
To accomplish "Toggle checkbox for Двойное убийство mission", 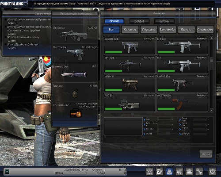I will coord(6,44).
